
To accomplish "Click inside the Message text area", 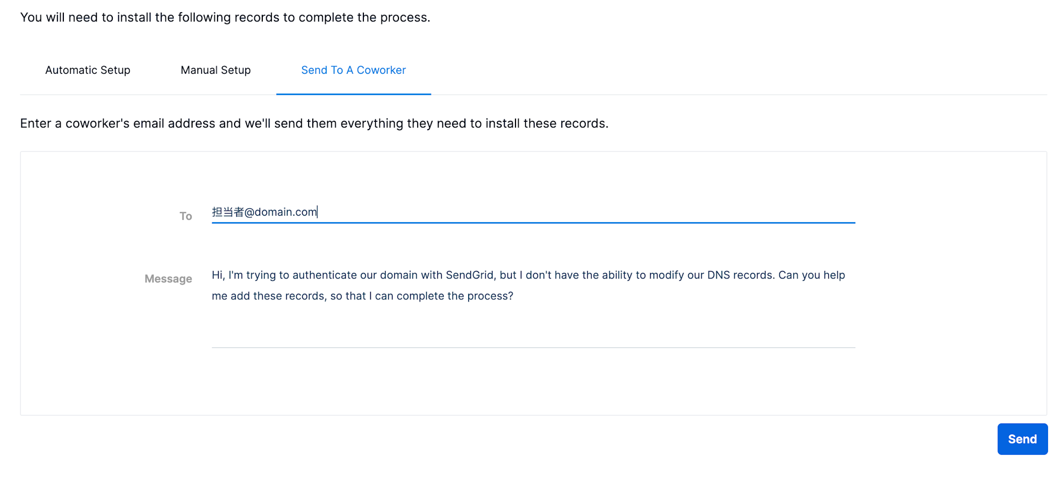I will coord(532,319).
